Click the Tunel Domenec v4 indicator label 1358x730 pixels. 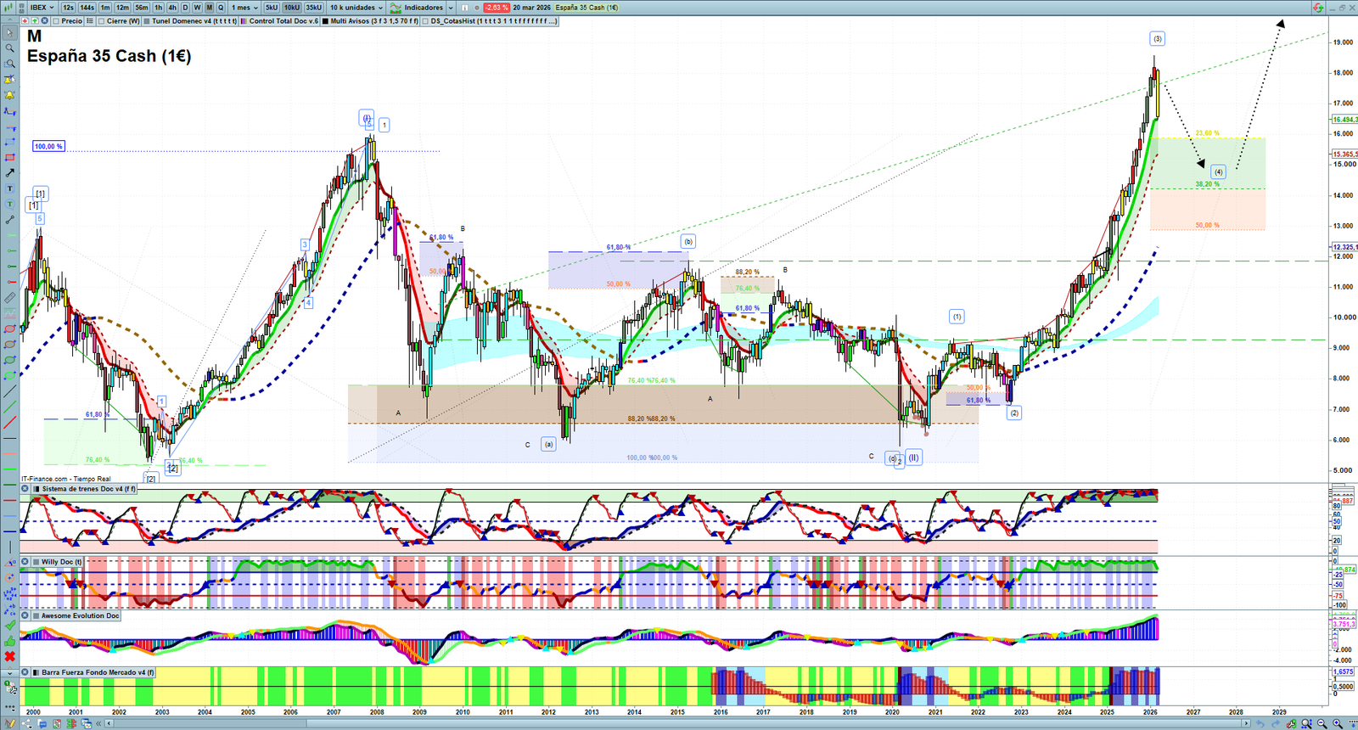pos(195,21)
